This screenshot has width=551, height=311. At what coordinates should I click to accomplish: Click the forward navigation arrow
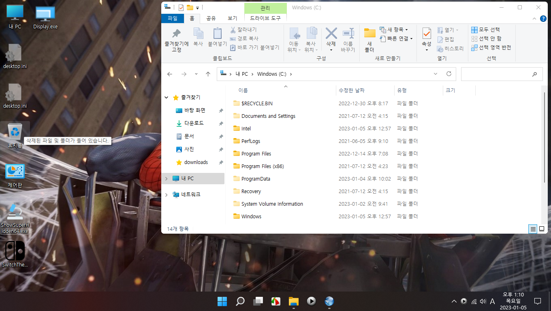point(184,74)
